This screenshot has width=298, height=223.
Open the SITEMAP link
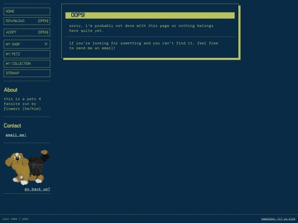[27, 73]
